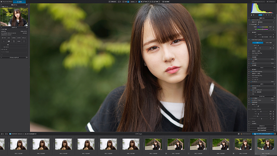Screen dimensions: 277x156
Task: Toggle the highlight clipping sun icon under histogram
Action: point(254,15)
